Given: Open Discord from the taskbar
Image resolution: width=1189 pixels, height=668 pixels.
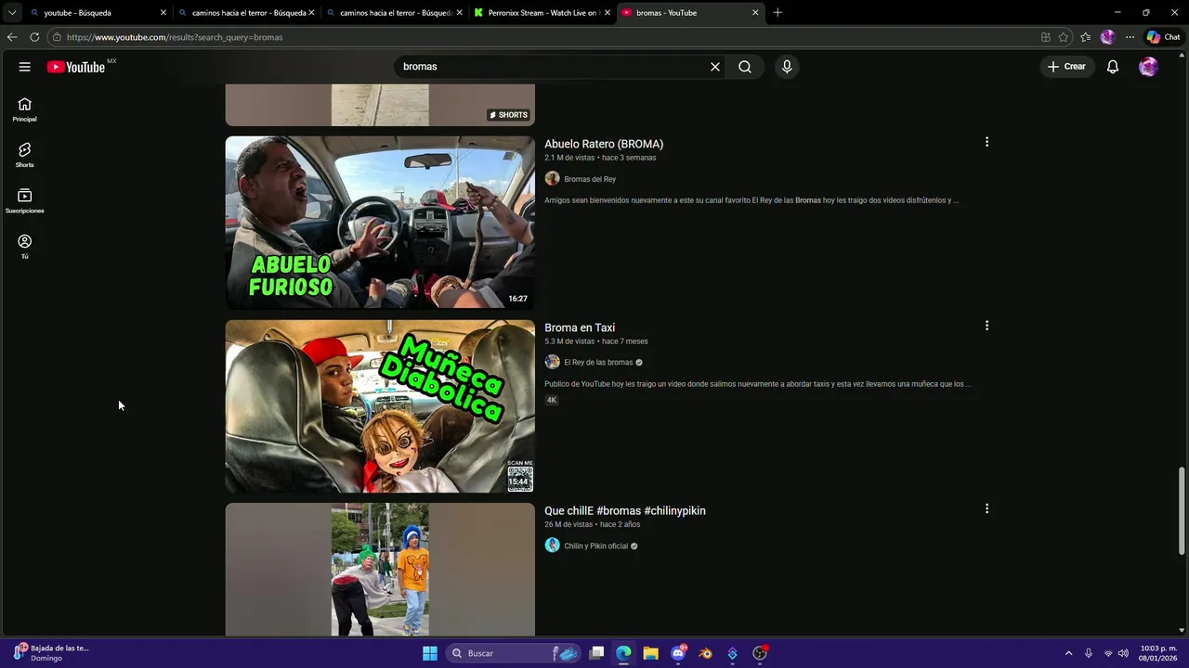Looking at the screenshot, I should click(678, 653).
